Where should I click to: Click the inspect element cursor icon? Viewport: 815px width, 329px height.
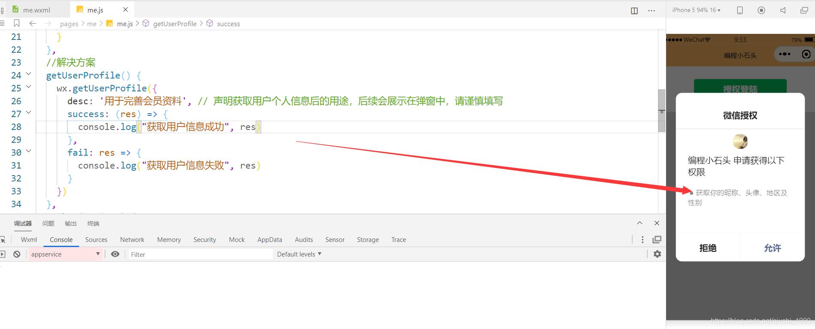(x=3, y=240)
